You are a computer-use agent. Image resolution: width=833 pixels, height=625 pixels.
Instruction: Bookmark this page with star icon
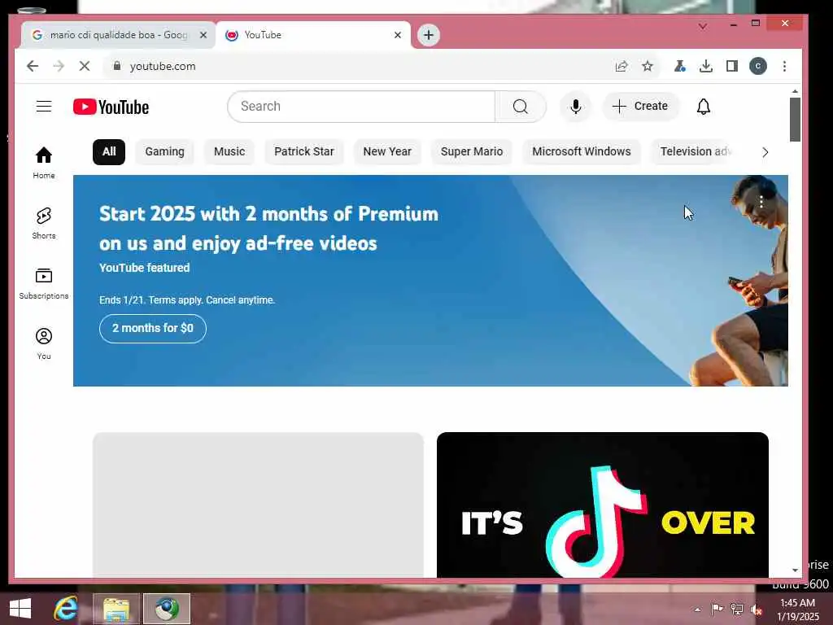coord(647,66)
